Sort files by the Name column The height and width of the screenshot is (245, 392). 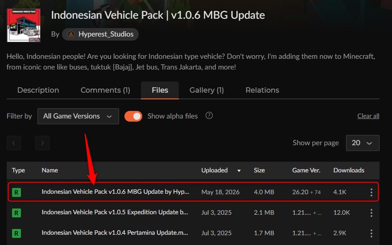click(50, 170)
